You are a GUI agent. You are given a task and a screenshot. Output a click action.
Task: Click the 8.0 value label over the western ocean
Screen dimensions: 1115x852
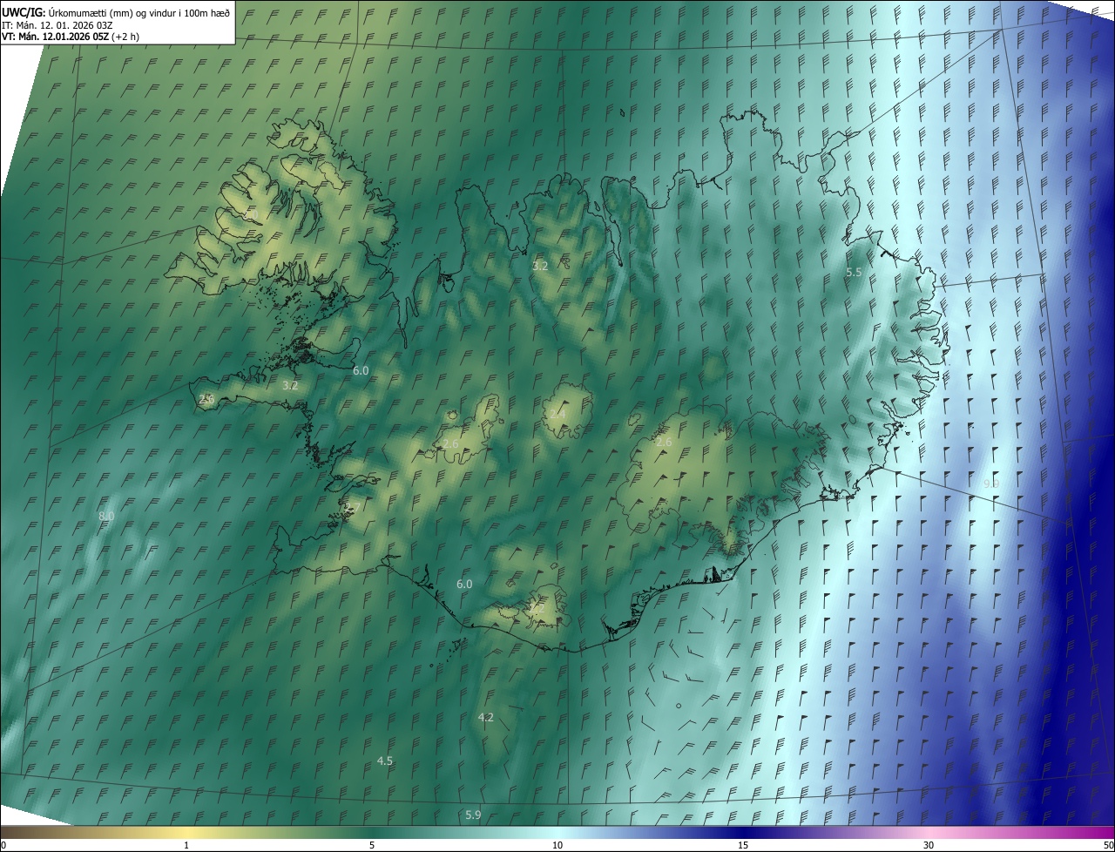coord(106,517)
